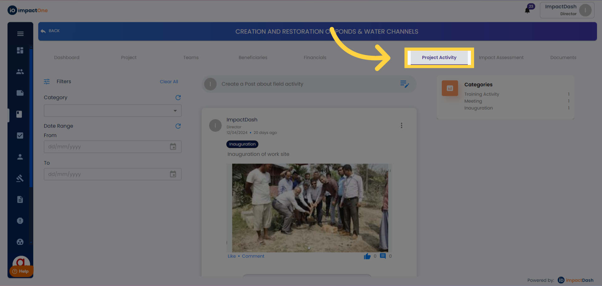602x286 pixels.
Task: Click the Comment link under the post
Action: 253,256
